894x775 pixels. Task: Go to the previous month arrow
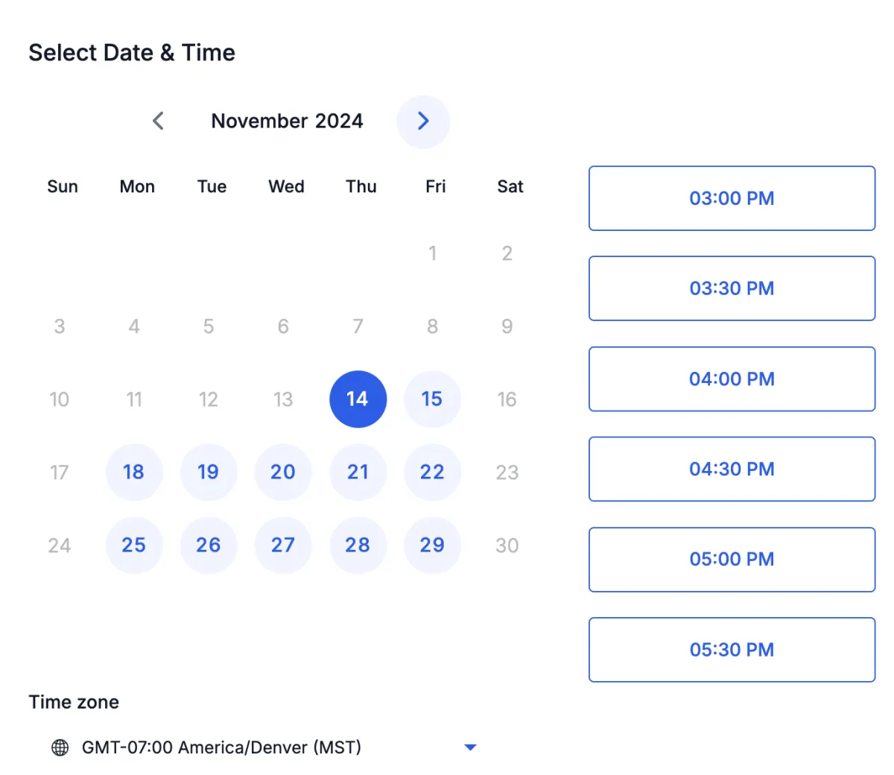(158, 121)
